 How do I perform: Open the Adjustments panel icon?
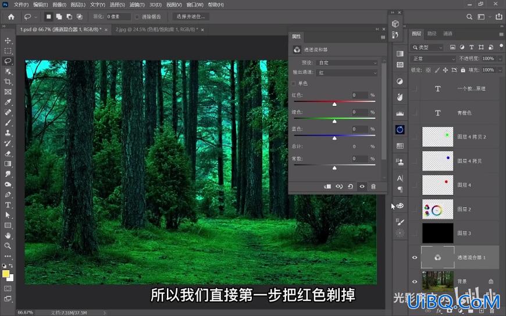[x=400, y=81]
